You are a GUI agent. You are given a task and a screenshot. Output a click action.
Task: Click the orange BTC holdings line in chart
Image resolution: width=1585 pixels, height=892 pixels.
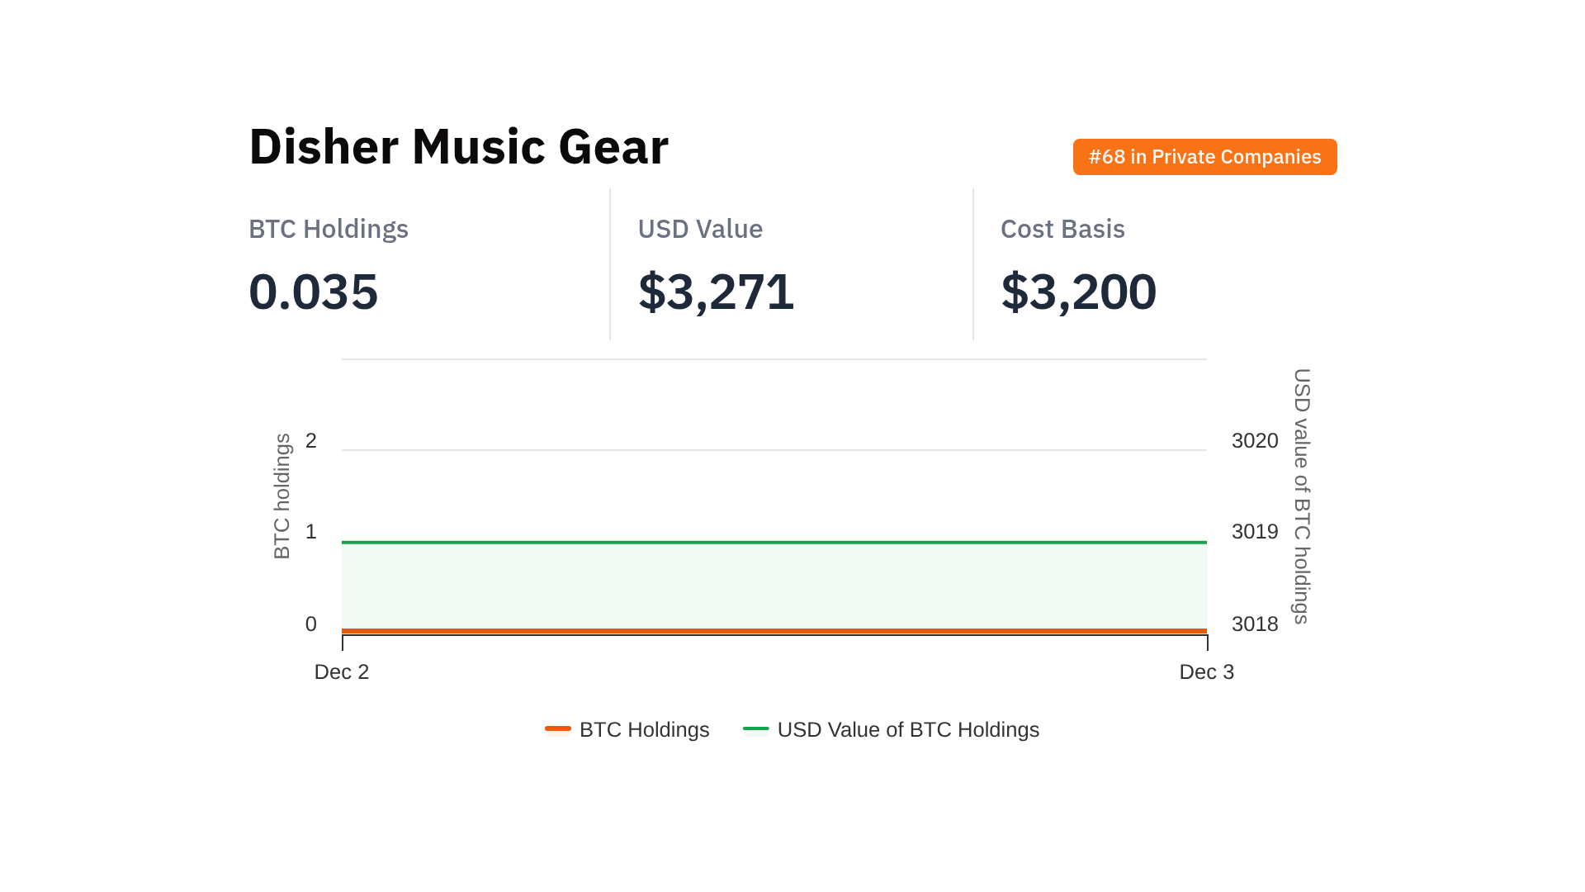(x=774, y=631)
